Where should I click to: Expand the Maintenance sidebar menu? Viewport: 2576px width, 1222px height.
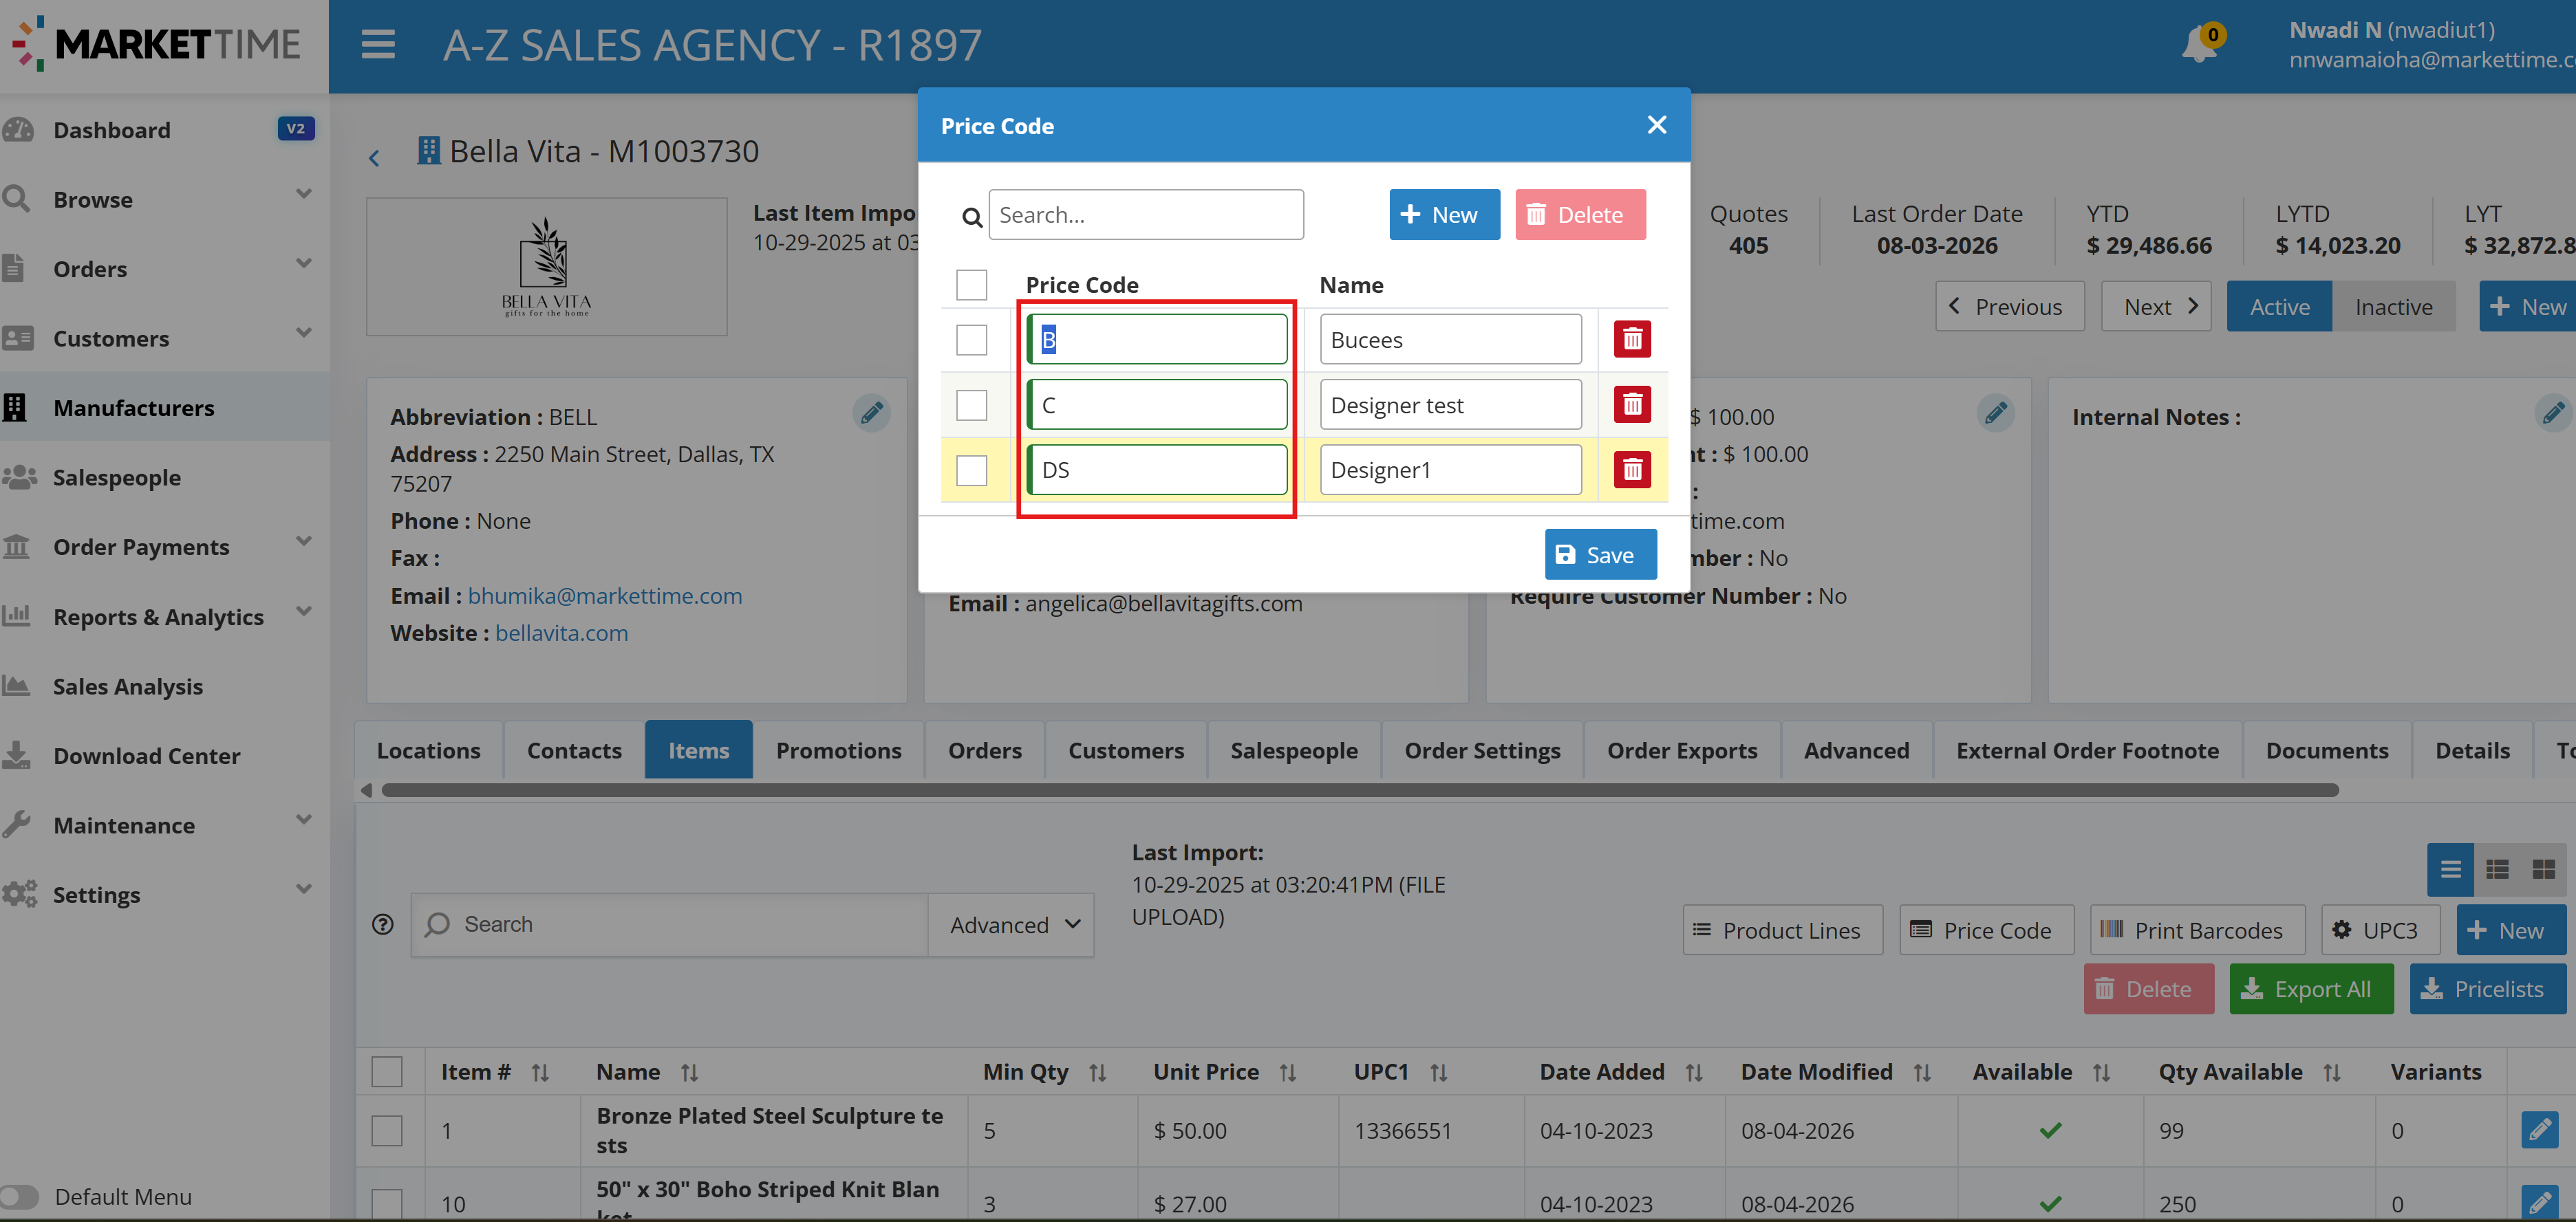(x=304, y=820)
